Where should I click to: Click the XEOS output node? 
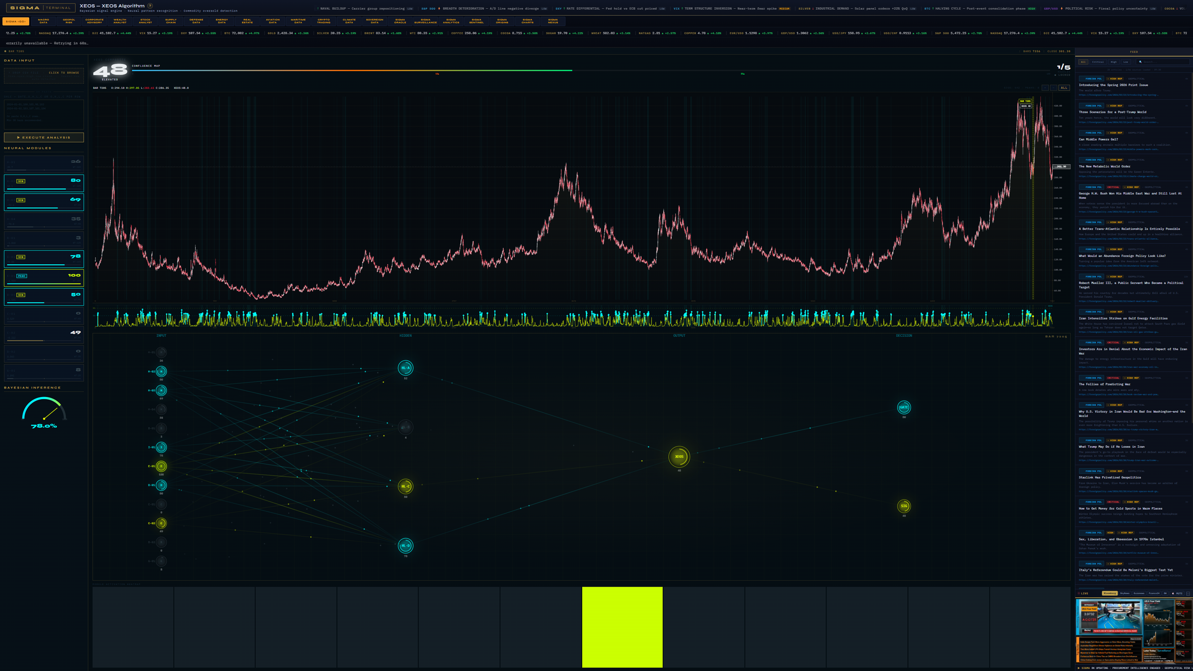point(679,457)
